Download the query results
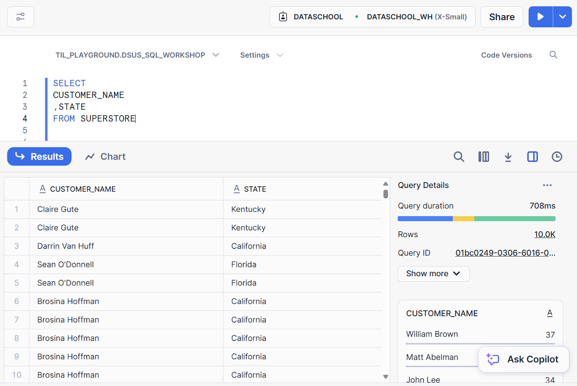 (x=508, y=157)
